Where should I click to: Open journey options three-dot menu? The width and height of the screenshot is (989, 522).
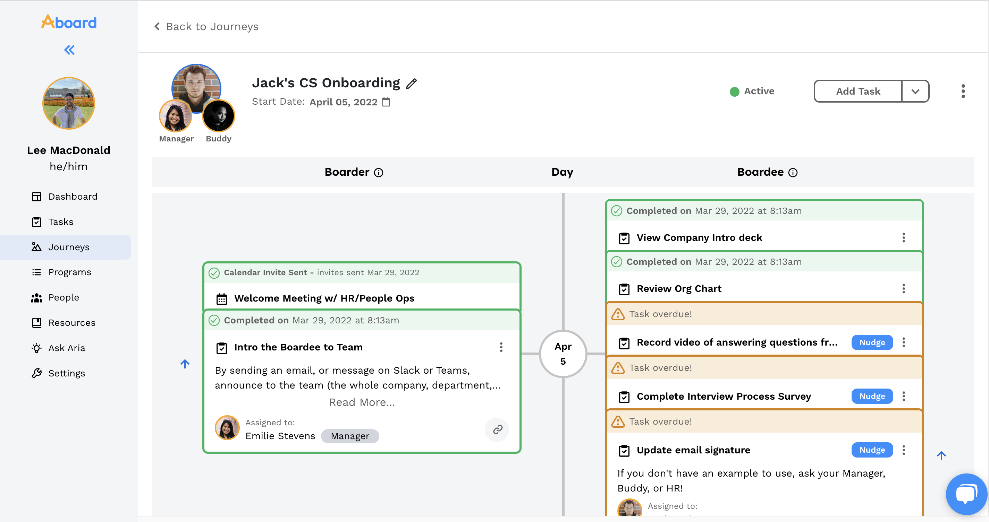963,91
